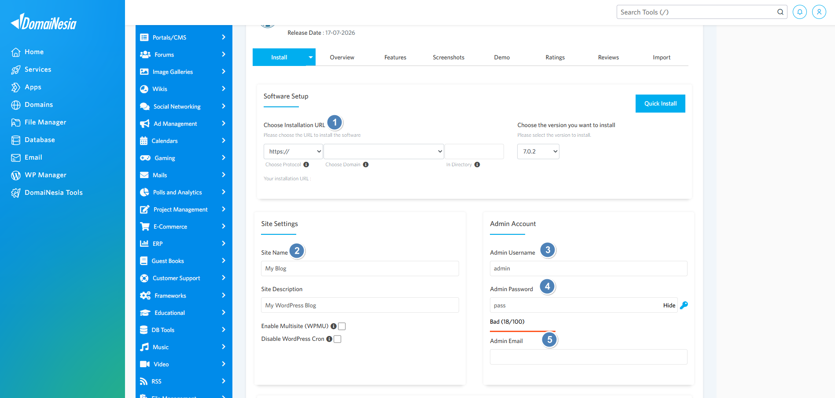Viewport: 835px width, 398px height.
Task: Open the DB Tools category
Action: point(184,330)
